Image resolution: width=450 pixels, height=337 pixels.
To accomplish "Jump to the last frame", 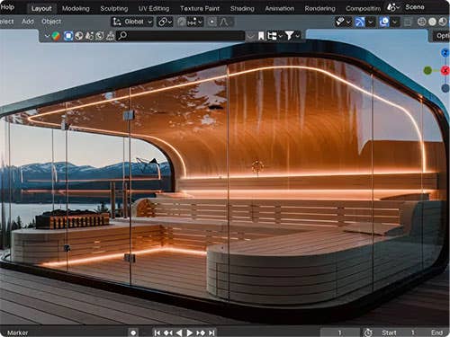I will (211, 333).
